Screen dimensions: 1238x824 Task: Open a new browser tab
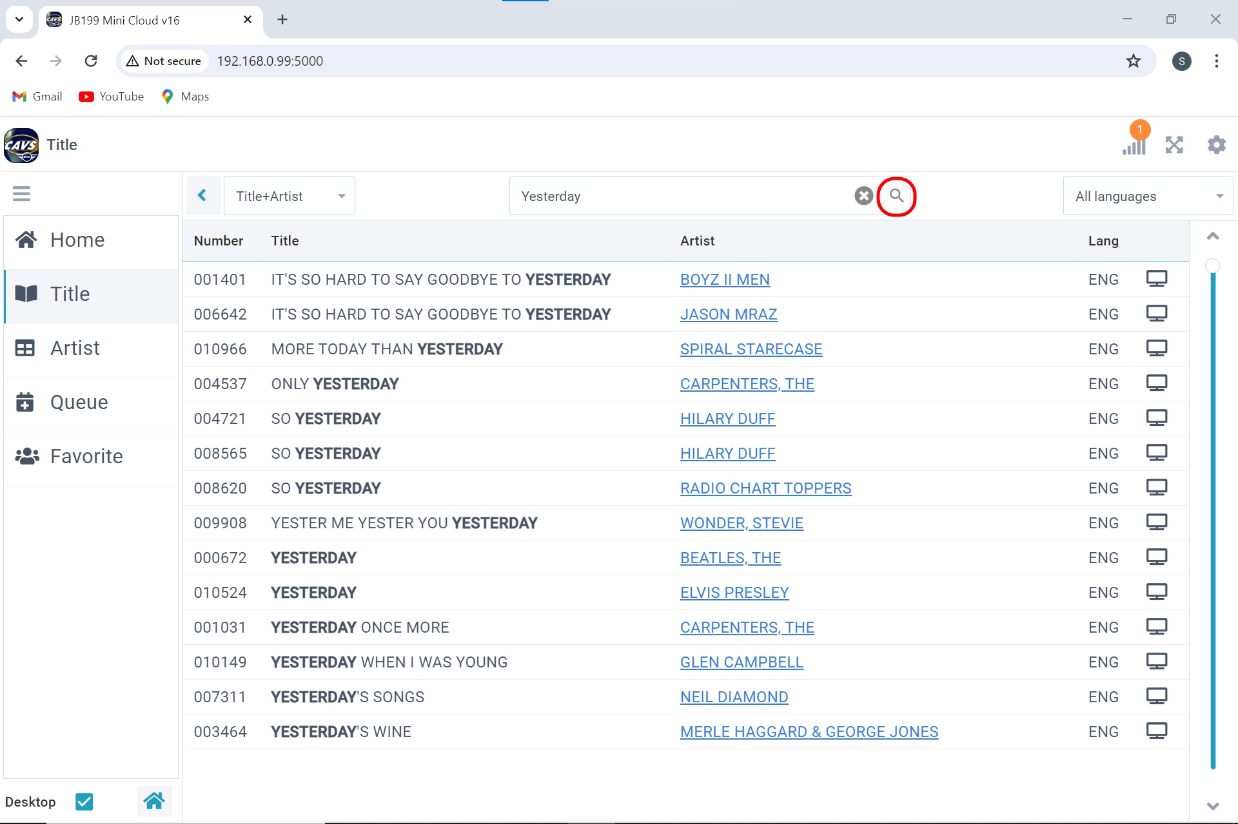point(282,19)
